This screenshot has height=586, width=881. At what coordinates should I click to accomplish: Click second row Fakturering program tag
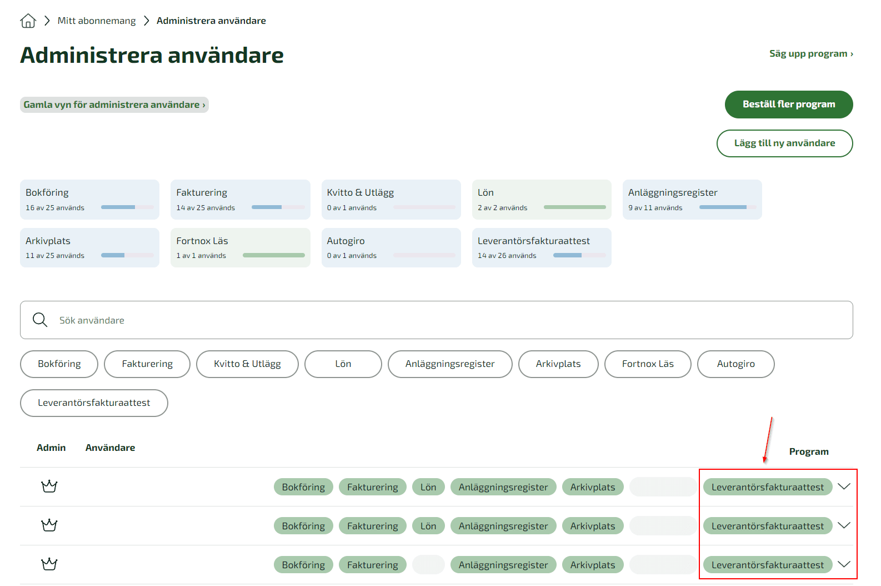click(x=372, y=526)
